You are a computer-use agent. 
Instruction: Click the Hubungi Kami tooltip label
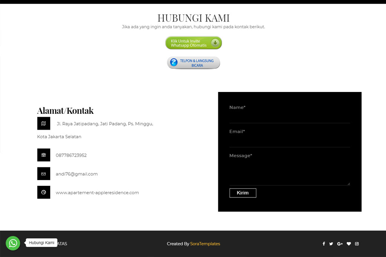(x=42, y=243)
